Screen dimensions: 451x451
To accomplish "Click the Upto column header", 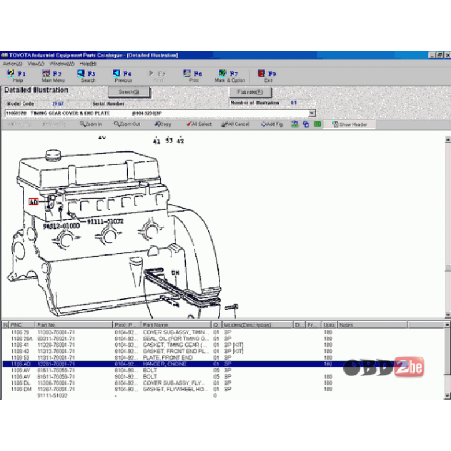I will 329,325.
